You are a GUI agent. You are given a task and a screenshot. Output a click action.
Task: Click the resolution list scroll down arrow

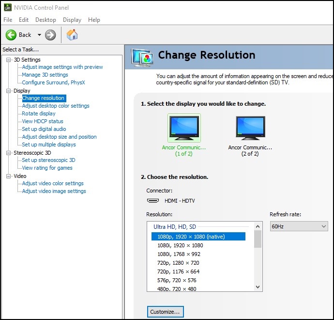pyautogui.click(x=258, y=287)
